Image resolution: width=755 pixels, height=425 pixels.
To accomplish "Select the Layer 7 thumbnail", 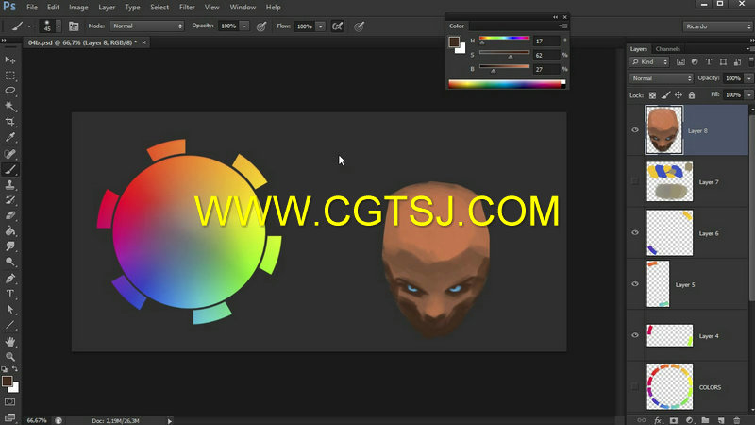I will click(x=669, y=181).
